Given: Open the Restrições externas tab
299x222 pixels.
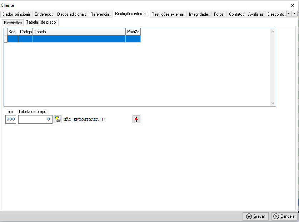Looking at the screenshot, I should coord(168,14).
